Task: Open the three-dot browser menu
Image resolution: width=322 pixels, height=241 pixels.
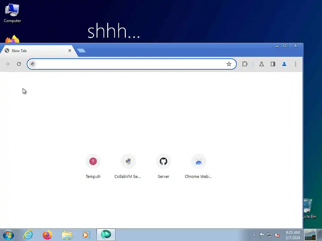Action: click(296, 64)
